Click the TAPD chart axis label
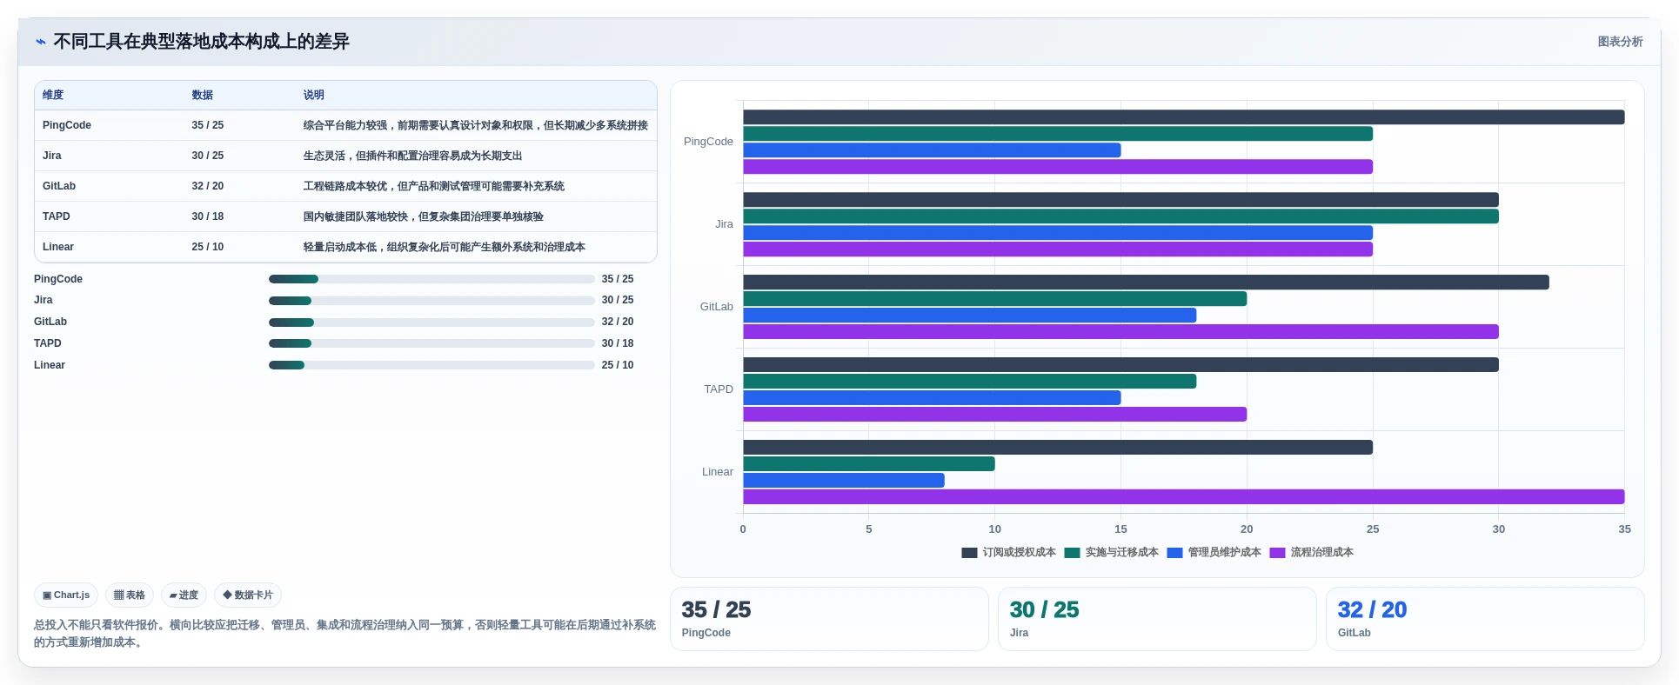The width and height of the screenshot is (1679, 685). tap(719, 389)
